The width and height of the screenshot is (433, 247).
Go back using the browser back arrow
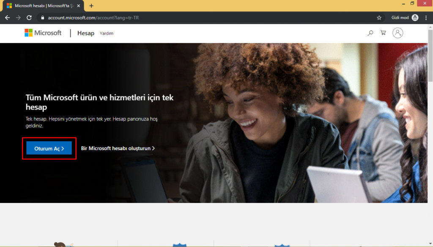8,18
